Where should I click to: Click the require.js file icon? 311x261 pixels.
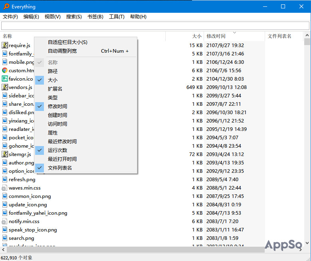click(x=5, y=45)
